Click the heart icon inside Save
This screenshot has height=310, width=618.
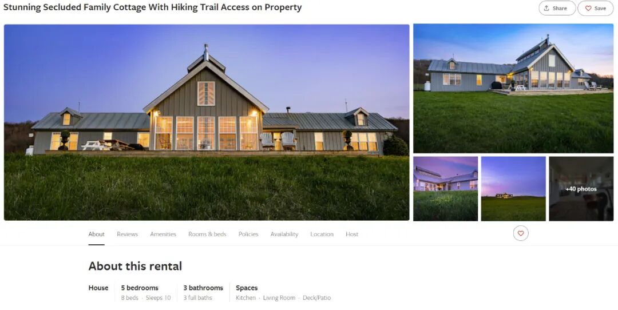click(588, 8)
